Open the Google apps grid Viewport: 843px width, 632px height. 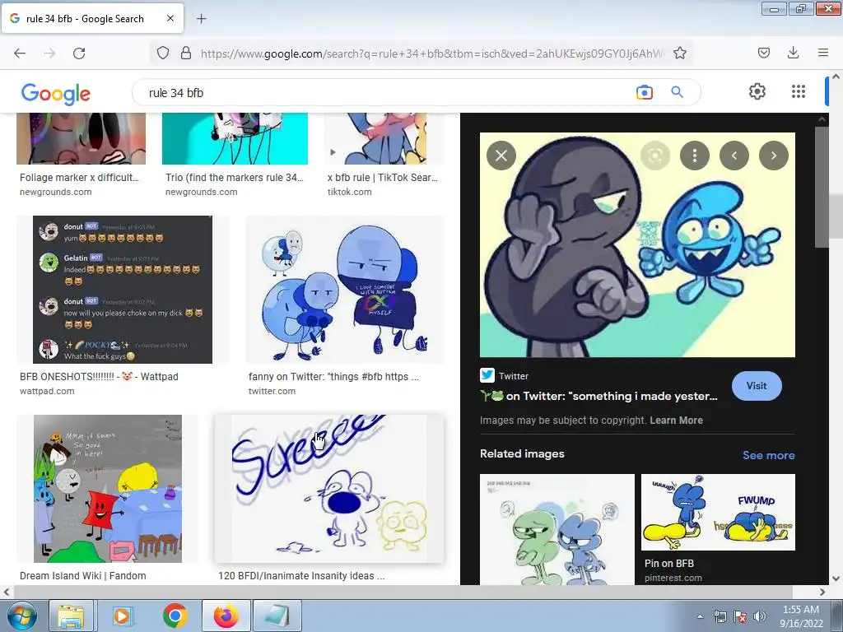click(799, 91)
